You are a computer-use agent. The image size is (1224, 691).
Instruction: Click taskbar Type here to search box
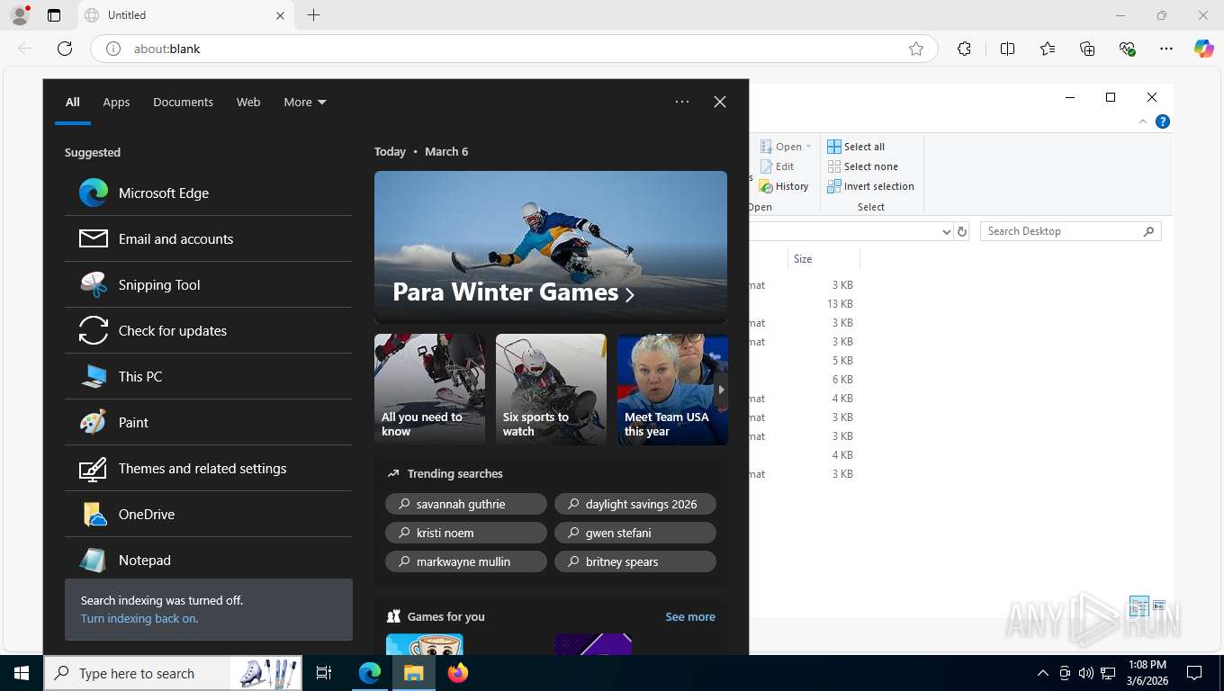[x=173, y=673]
